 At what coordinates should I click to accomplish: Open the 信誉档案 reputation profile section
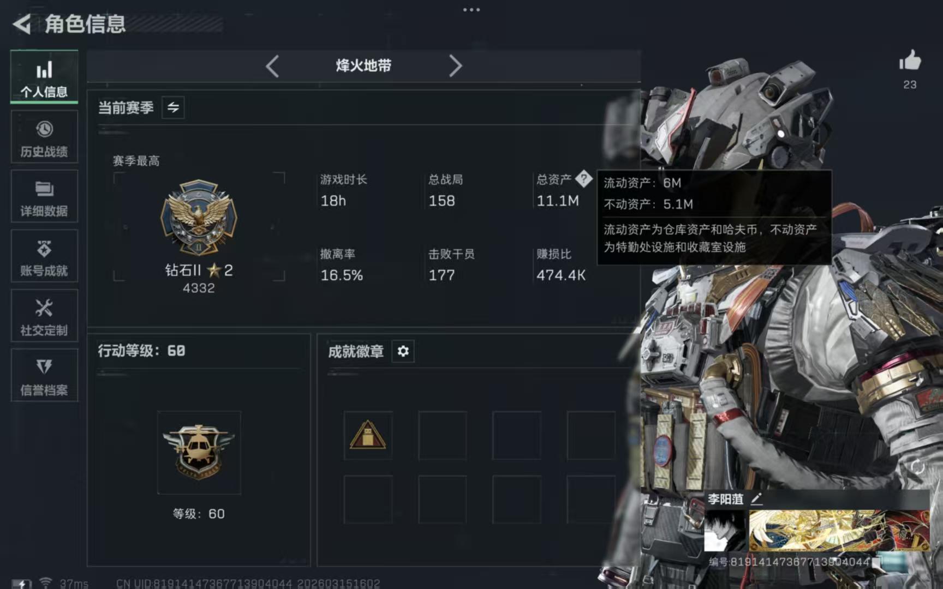click(44, 375)
